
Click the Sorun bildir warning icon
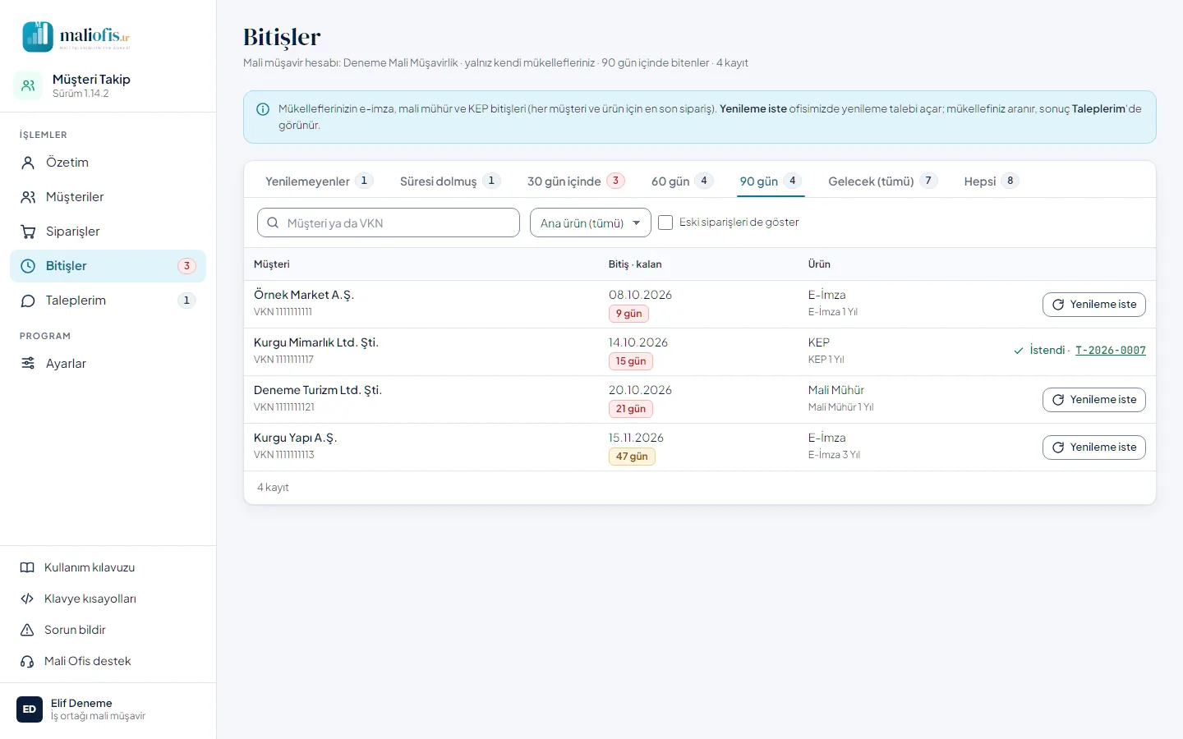click(x=27, y=630)
